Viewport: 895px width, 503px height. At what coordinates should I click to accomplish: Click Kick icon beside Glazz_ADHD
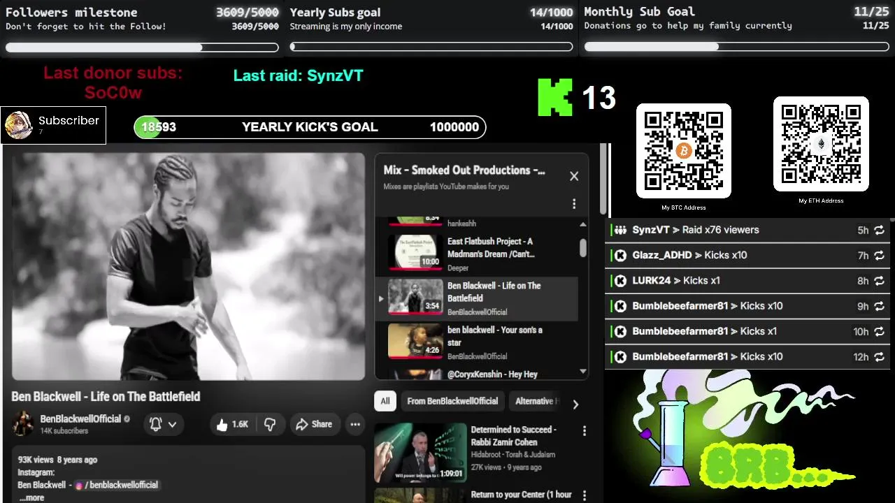pyautogui.click(x=620, y=256)
